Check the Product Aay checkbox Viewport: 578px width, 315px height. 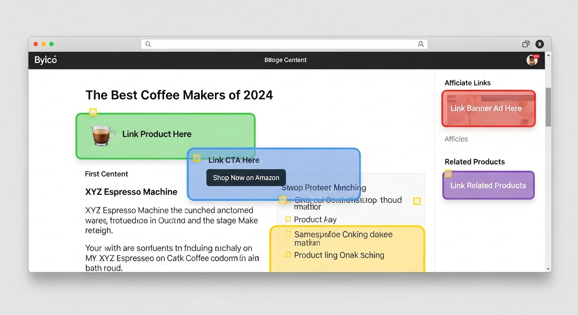coord(288,219)
